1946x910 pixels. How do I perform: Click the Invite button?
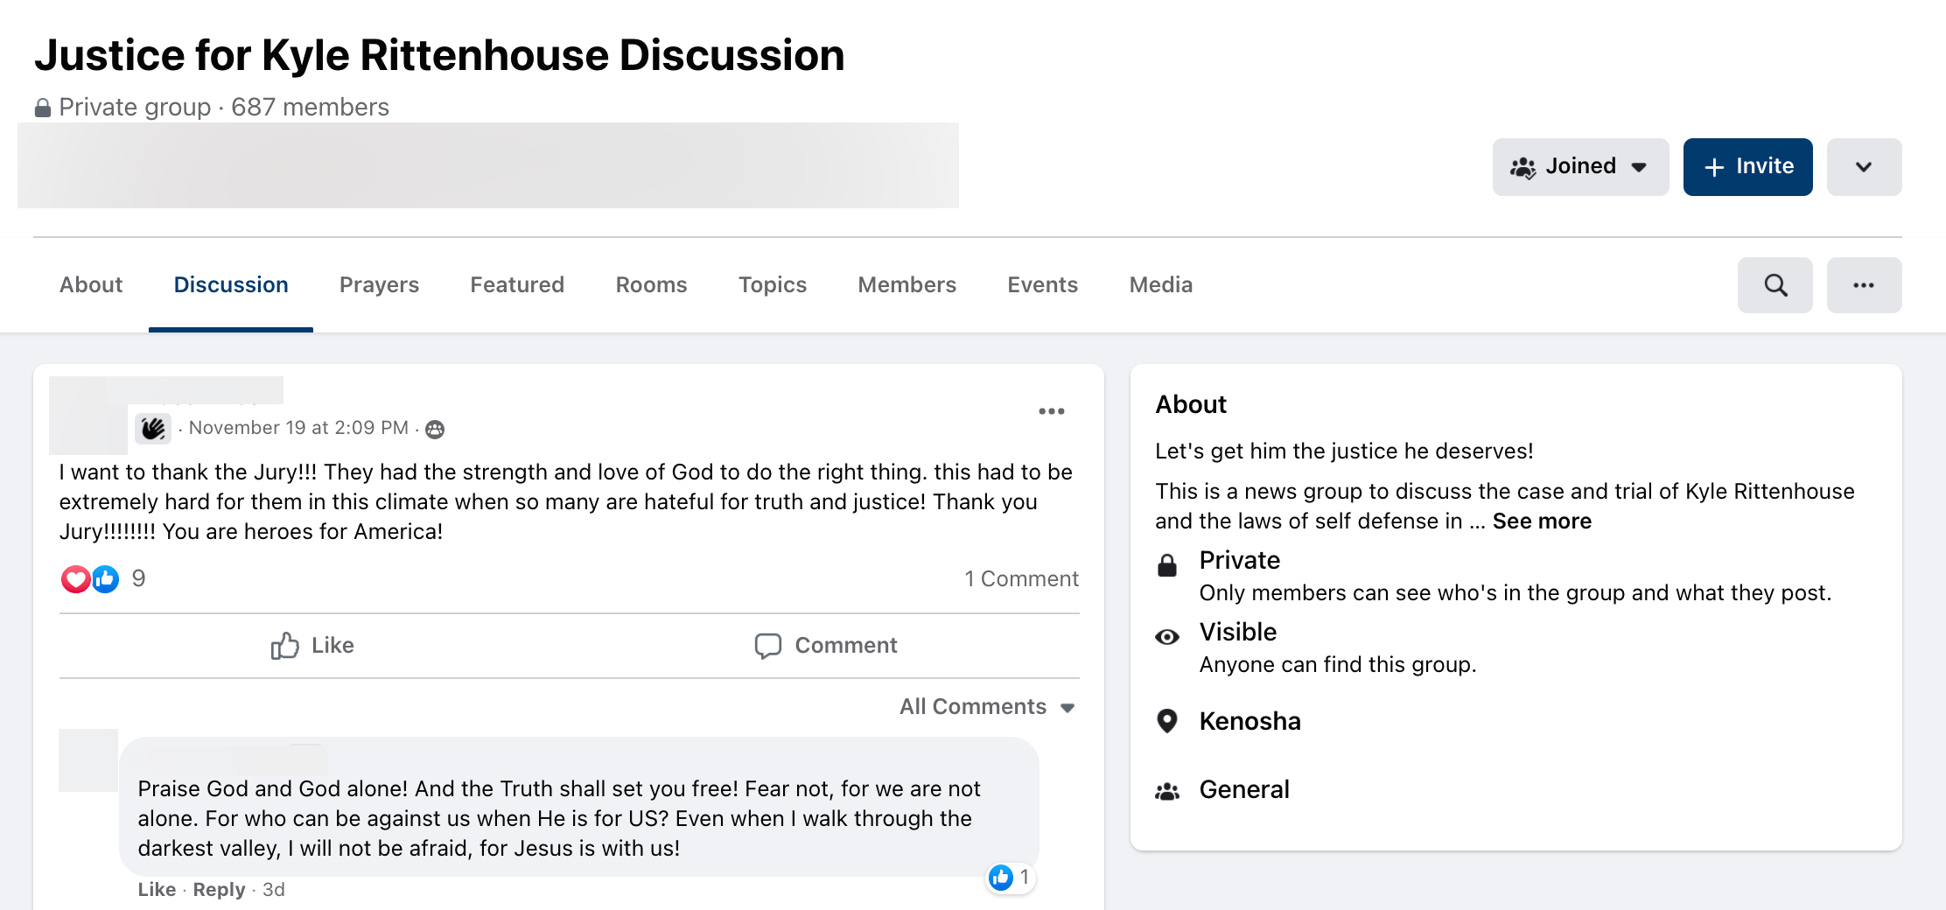coord(1747,166)
